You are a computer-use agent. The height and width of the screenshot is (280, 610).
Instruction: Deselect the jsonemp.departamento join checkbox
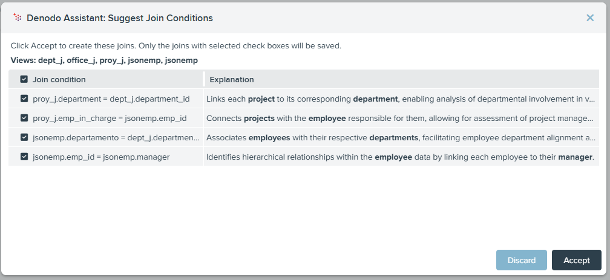click(x=24, y=137)
